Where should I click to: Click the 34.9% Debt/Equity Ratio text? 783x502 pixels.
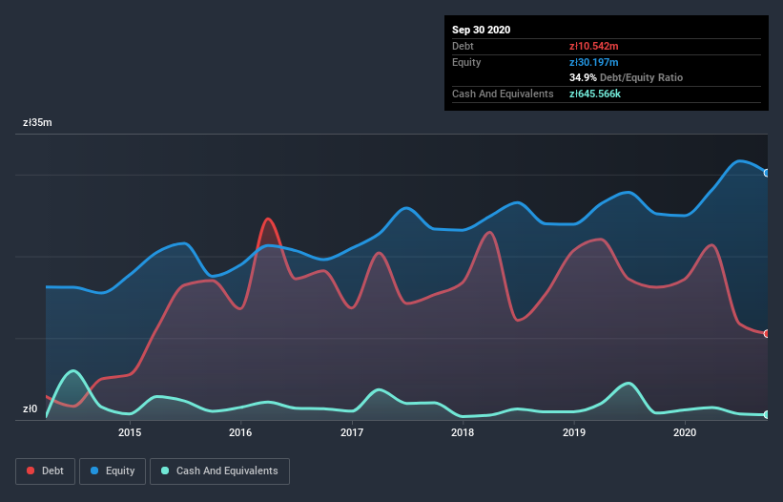click(626, 77)
